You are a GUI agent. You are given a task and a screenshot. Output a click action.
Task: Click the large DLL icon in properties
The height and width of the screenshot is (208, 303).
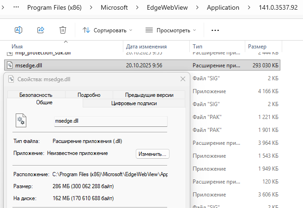(21, 120)
